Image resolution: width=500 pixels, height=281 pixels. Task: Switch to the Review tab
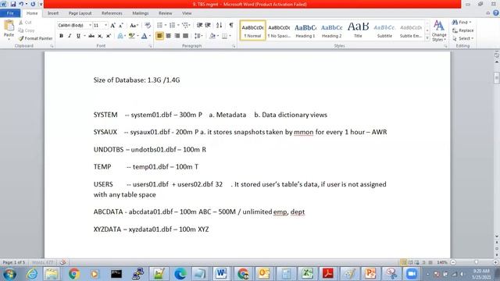pos(165,13)
